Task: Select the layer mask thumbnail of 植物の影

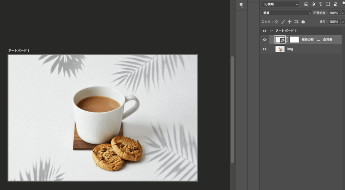Action: (x=294, y=40)
